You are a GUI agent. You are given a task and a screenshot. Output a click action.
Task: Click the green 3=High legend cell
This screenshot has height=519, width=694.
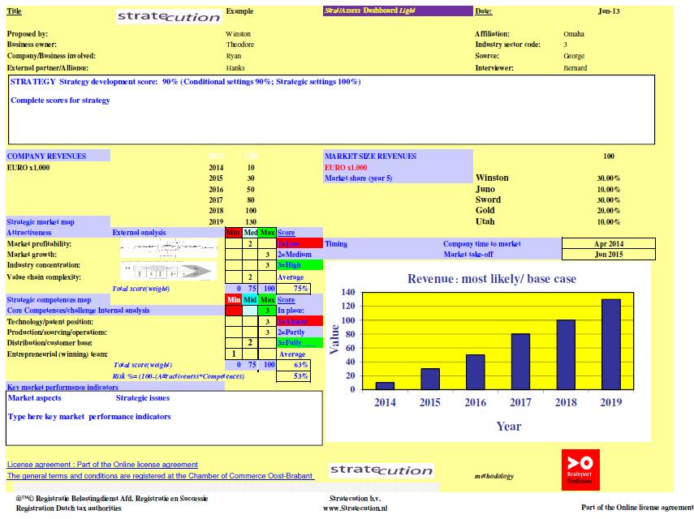pyautogui.click(x=300, y=265)
